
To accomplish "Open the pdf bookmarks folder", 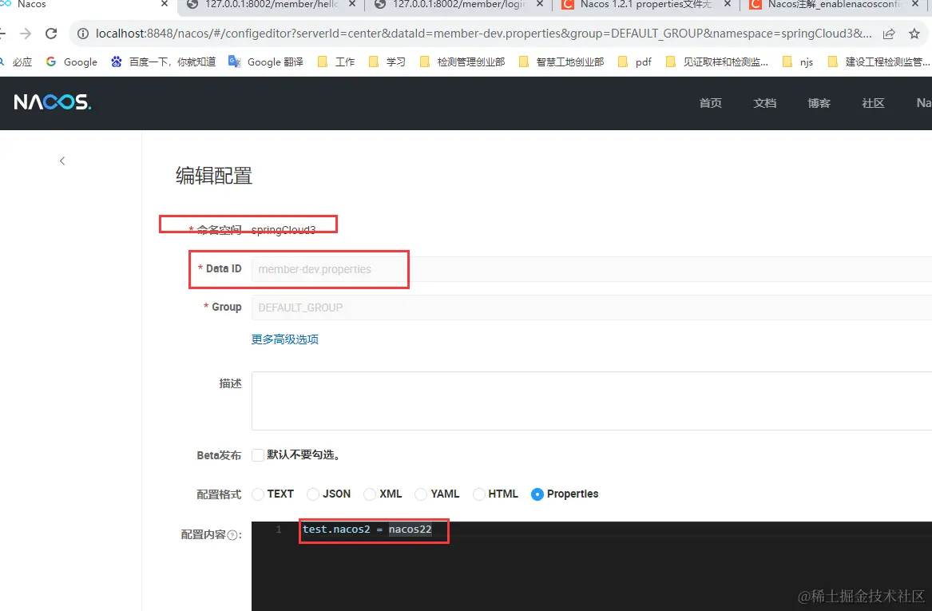I will (635, 61).
